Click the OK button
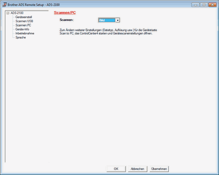Image resolution: width=219 pixels, height=175 pixels. tap(116, 169)
